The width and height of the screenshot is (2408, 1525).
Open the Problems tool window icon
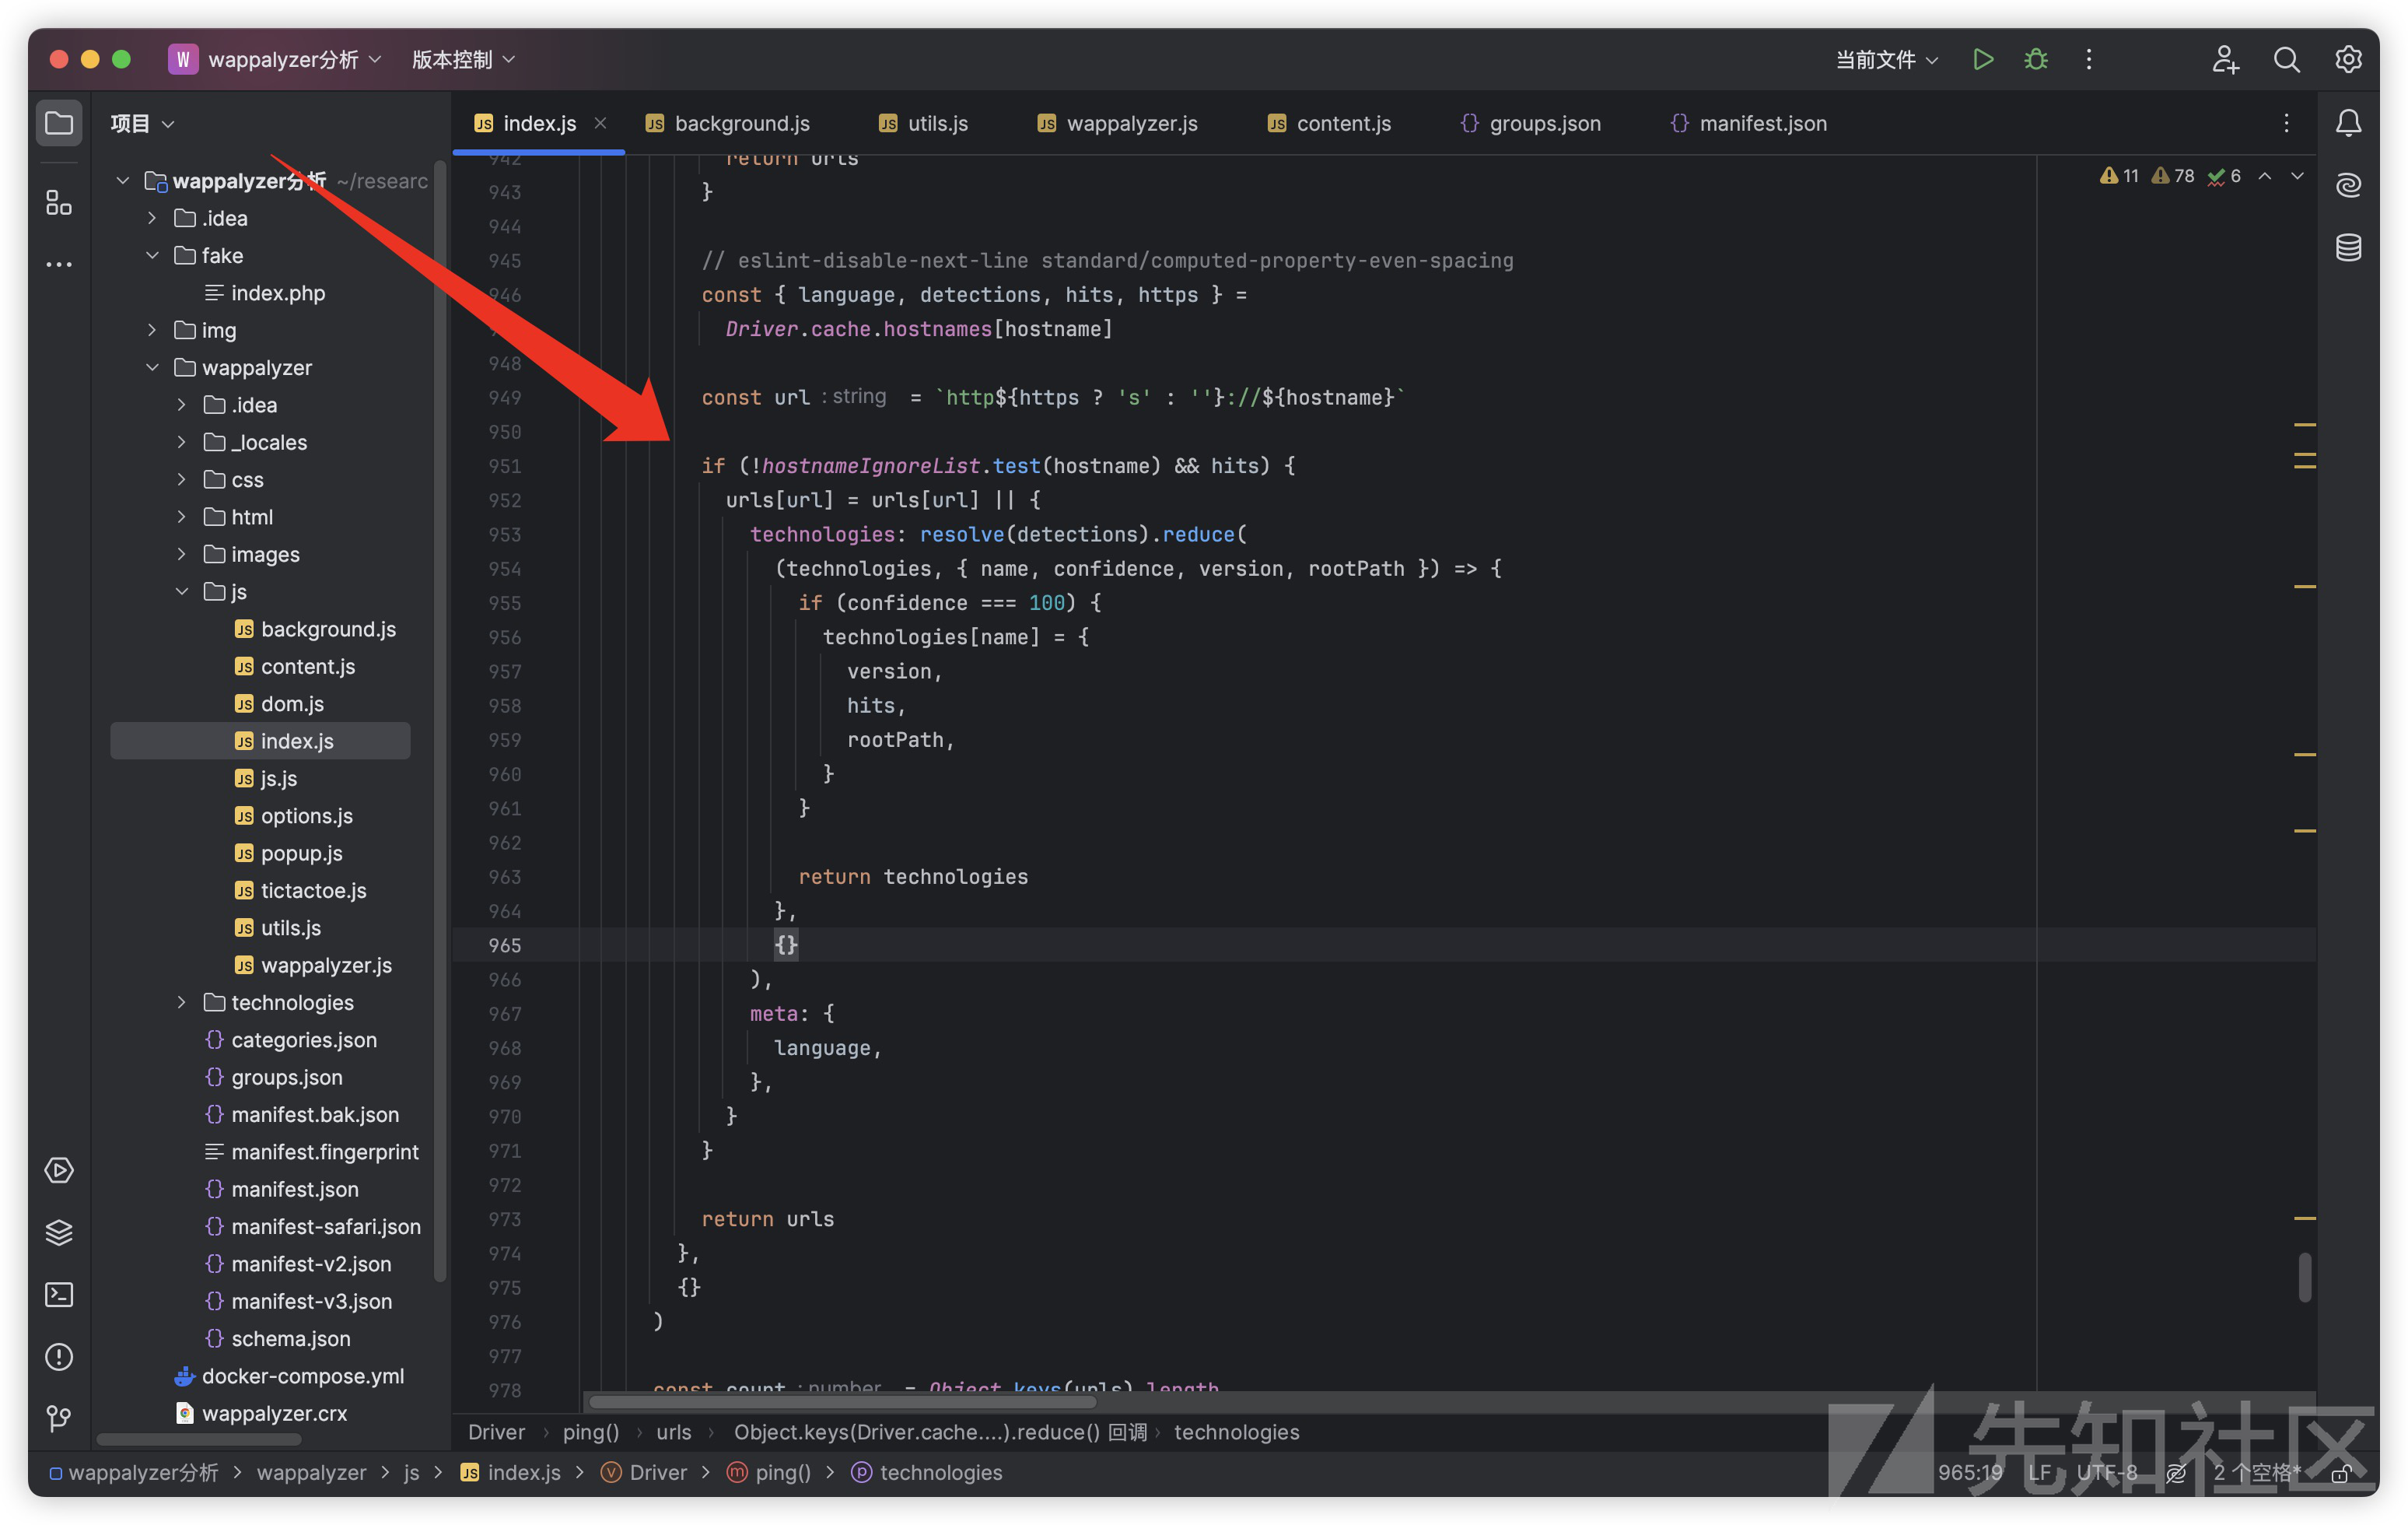click(x=59, y=1356)
